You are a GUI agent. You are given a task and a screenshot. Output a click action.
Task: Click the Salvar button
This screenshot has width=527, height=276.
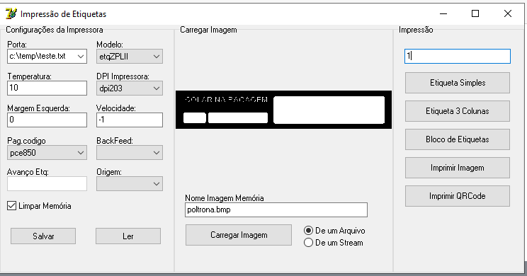[x=43, y=236]
